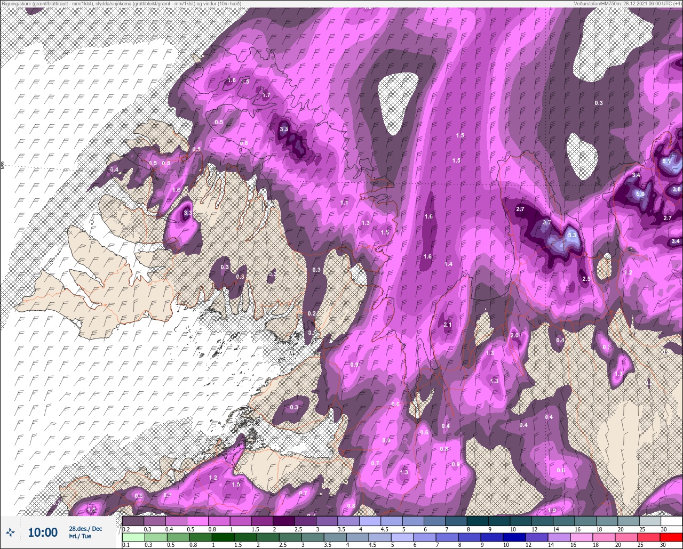Viewport: 683px width, 549px height.
Task: Select the pale green 0.1 swatch in bottom legend
Action: 133,537
